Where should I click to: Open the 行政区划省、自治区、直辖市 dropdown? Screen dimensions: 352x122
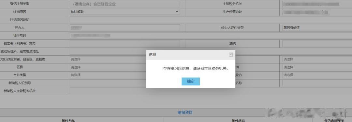point(108,59)
